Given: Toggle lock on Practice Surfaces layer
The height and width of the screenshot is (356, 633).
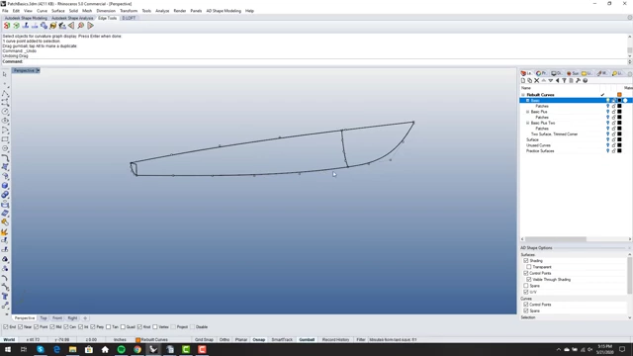Looking at the screenshot, I should pyautogui.click(x=613, y=151).
